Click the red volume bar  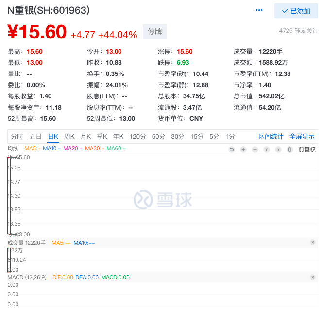click(9, 260)
